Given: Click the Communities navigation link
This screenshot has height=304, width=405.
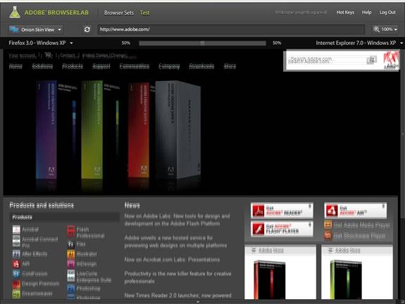Looking at the screenshot, I should pos(135,66).
